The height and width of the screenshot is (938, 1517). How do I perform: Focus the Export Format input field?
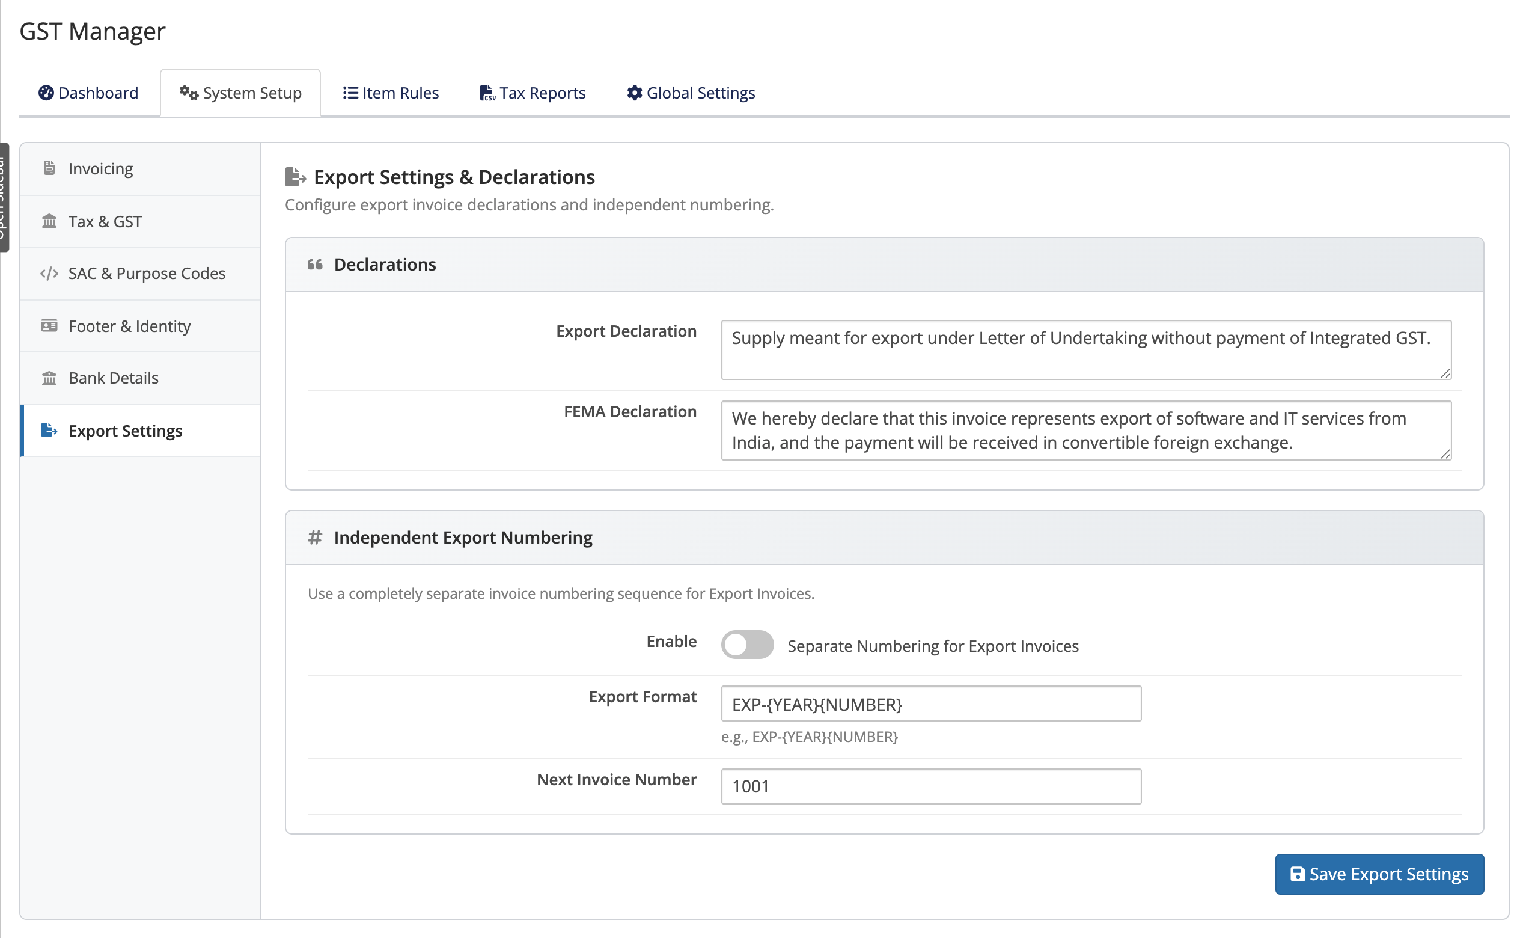point(931,704)
